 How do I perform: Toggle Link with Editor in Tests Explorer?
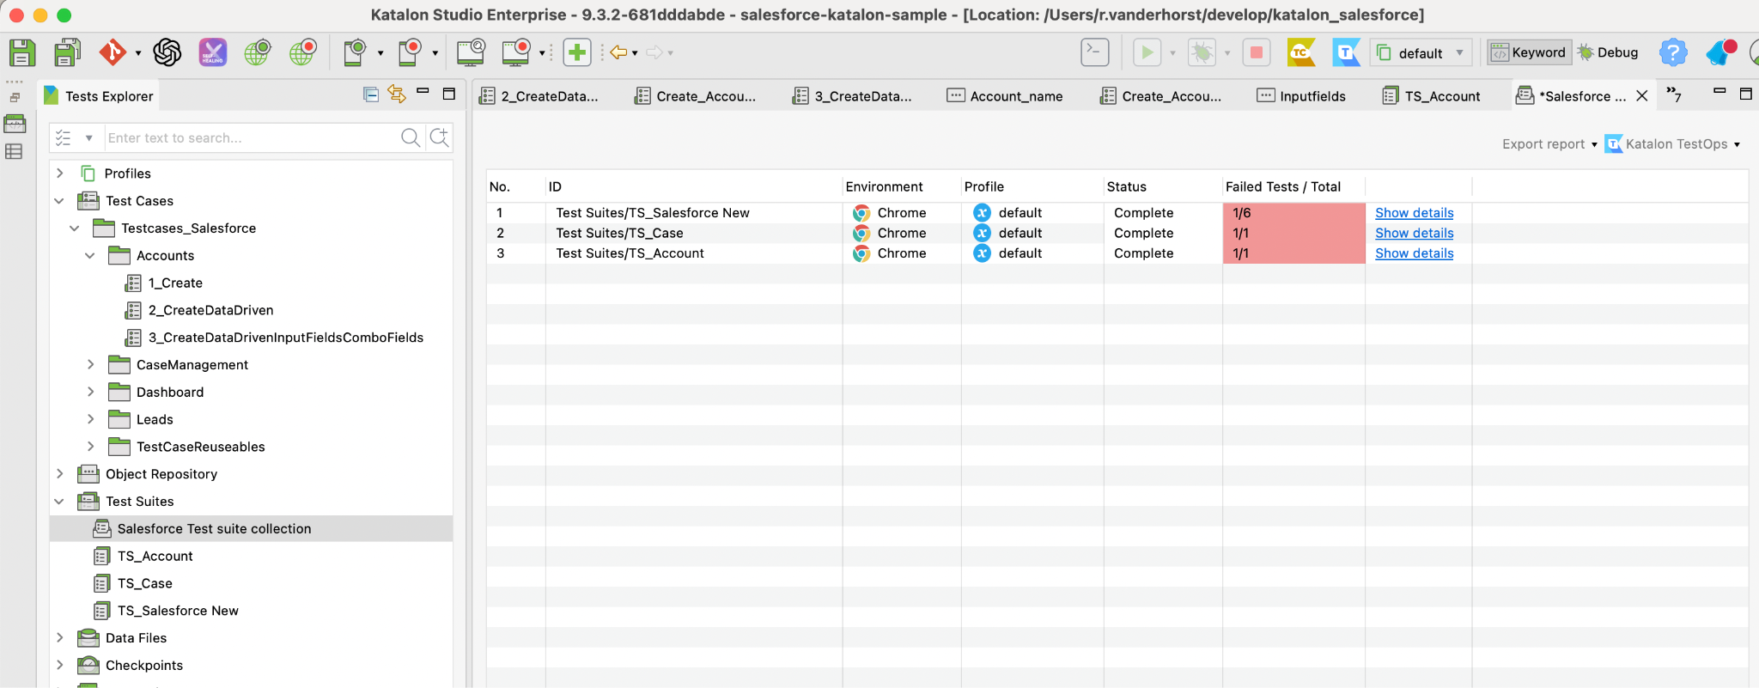pyautogui.click(x=397, y=94)
